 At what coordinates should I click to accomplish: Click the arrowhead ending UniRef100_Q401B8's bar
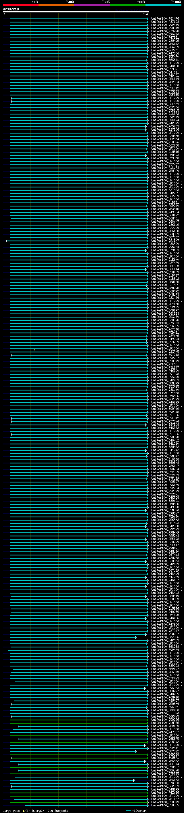[x=147, y=66]
